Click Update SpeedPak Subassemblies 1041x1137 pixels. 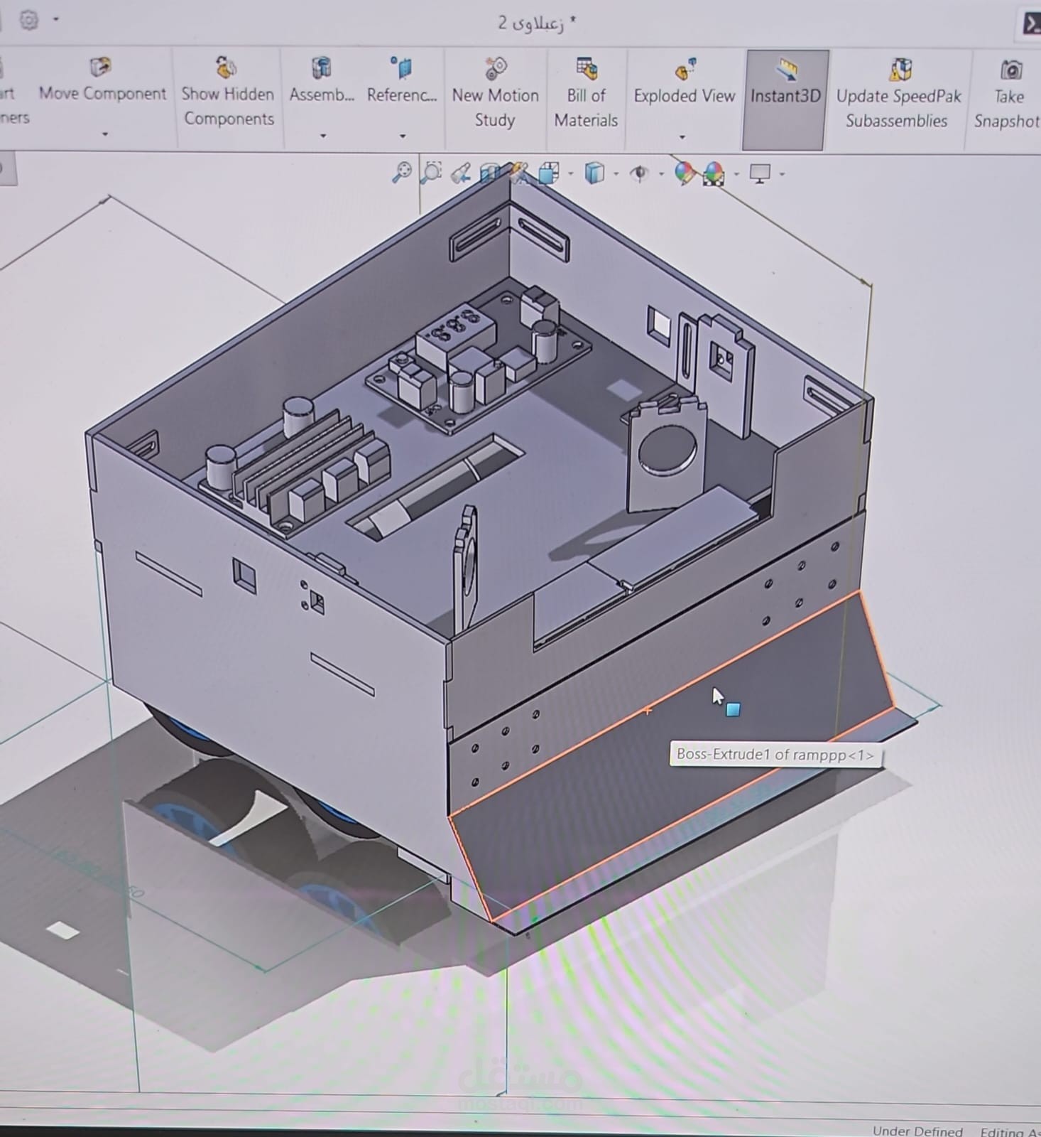pyautogui.click(x=898, y=94)
